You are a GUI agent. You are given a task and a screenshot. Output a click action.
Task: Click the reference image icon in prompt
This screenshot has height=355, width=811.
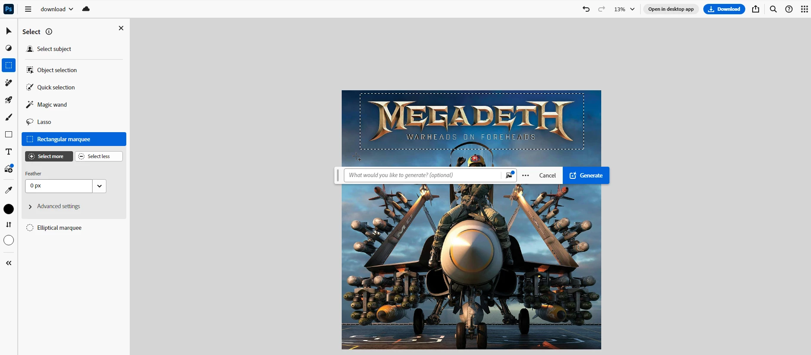pos(510,175)
